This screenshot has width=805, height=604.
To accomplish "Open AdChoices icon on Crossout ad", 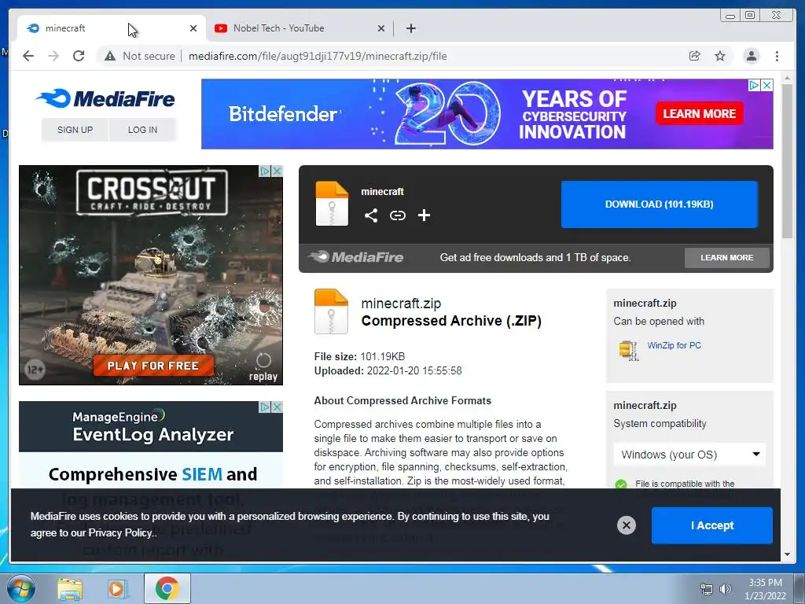I will 265,171.
